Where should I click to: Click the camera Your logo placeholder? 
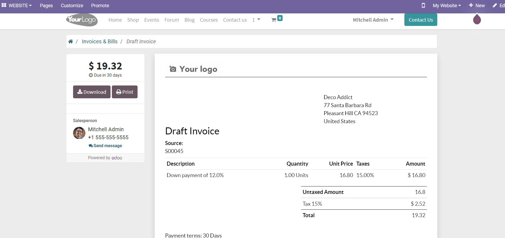click(193, 69)
